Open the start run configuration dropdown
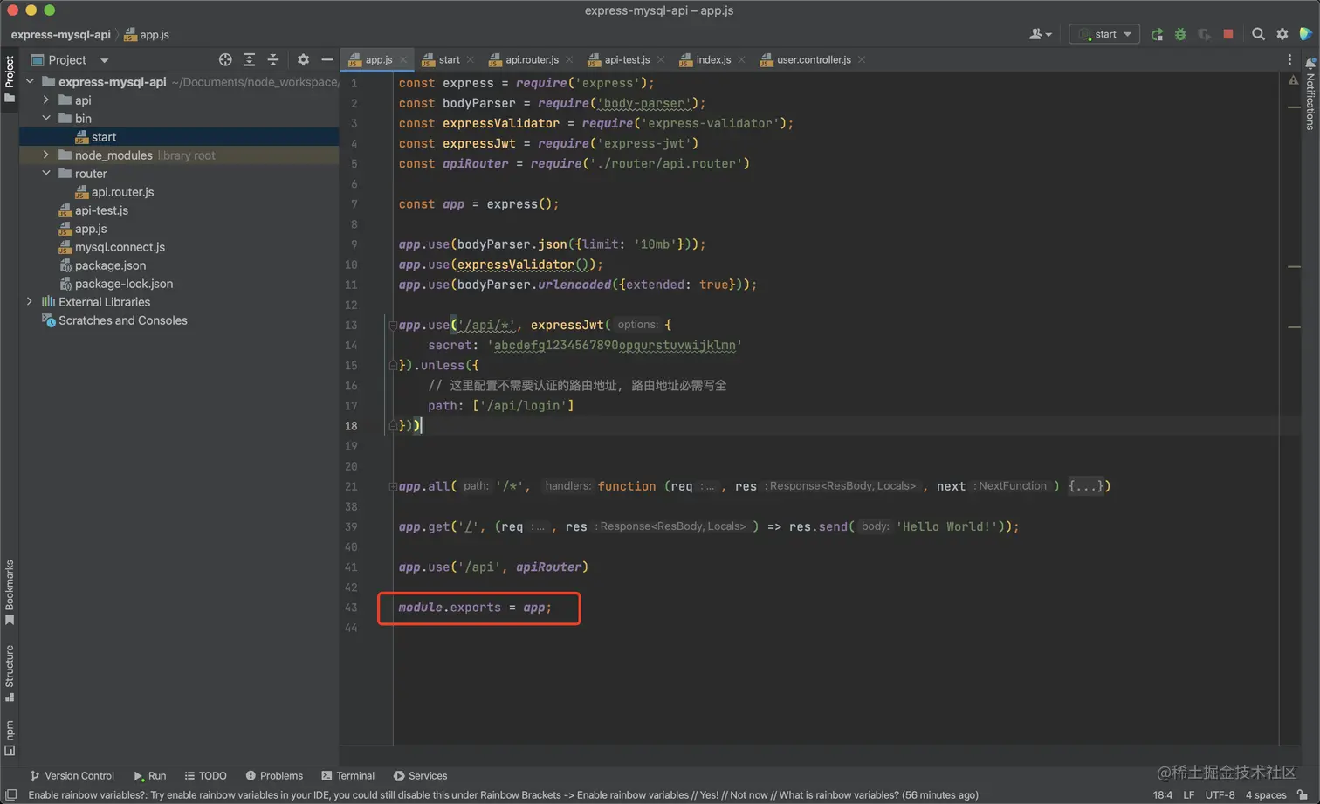This screenshot has height=804, width=1320. point(1104,34)
